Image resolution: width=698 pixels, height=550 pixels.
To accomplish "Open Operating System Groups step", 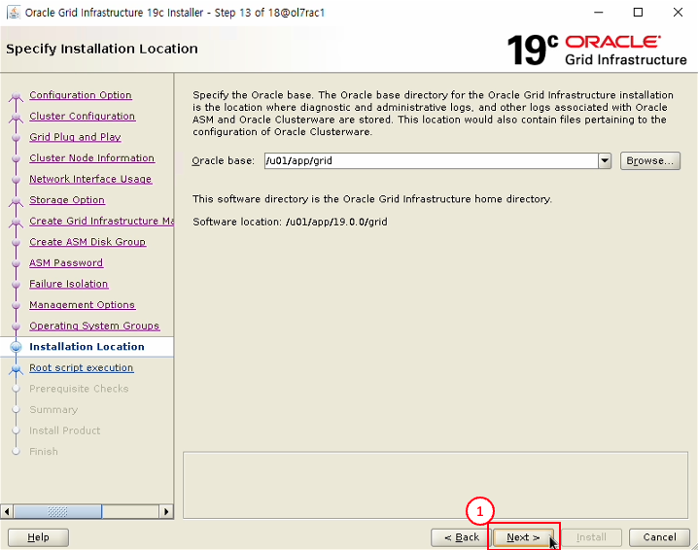I will tap(94, 326).
